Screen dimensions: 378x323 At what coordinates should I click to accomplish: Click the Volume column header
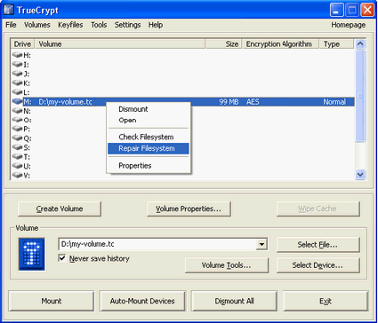pyautogui.click(x=120, y=44)
